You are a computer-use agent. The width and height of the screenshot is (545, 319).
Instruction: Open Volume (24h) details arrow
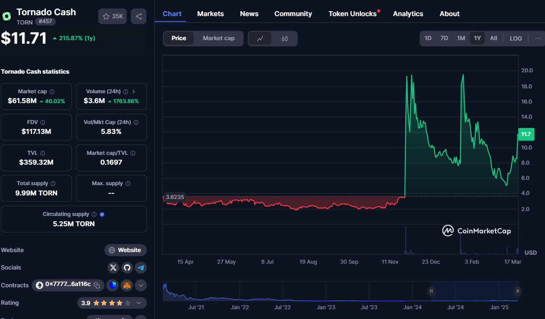tap(133, 91)
